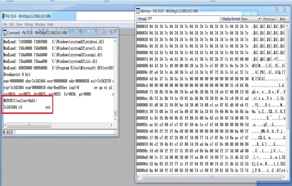Image resolution: width=292 pixels, height=186 pixels.
Task: Click the '7c342404 c3 ret' instruction line
Action: pos(27,107)
